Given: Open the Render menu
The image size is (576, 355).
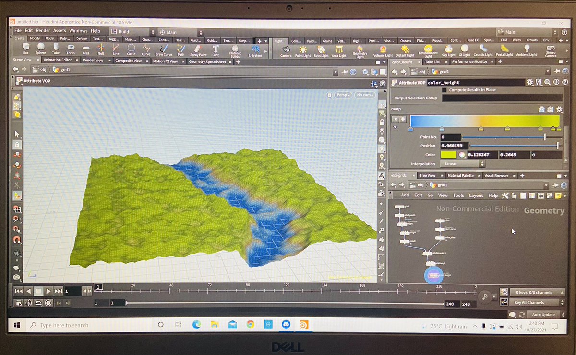Looking at the screenshot, I should click(43, 31).
